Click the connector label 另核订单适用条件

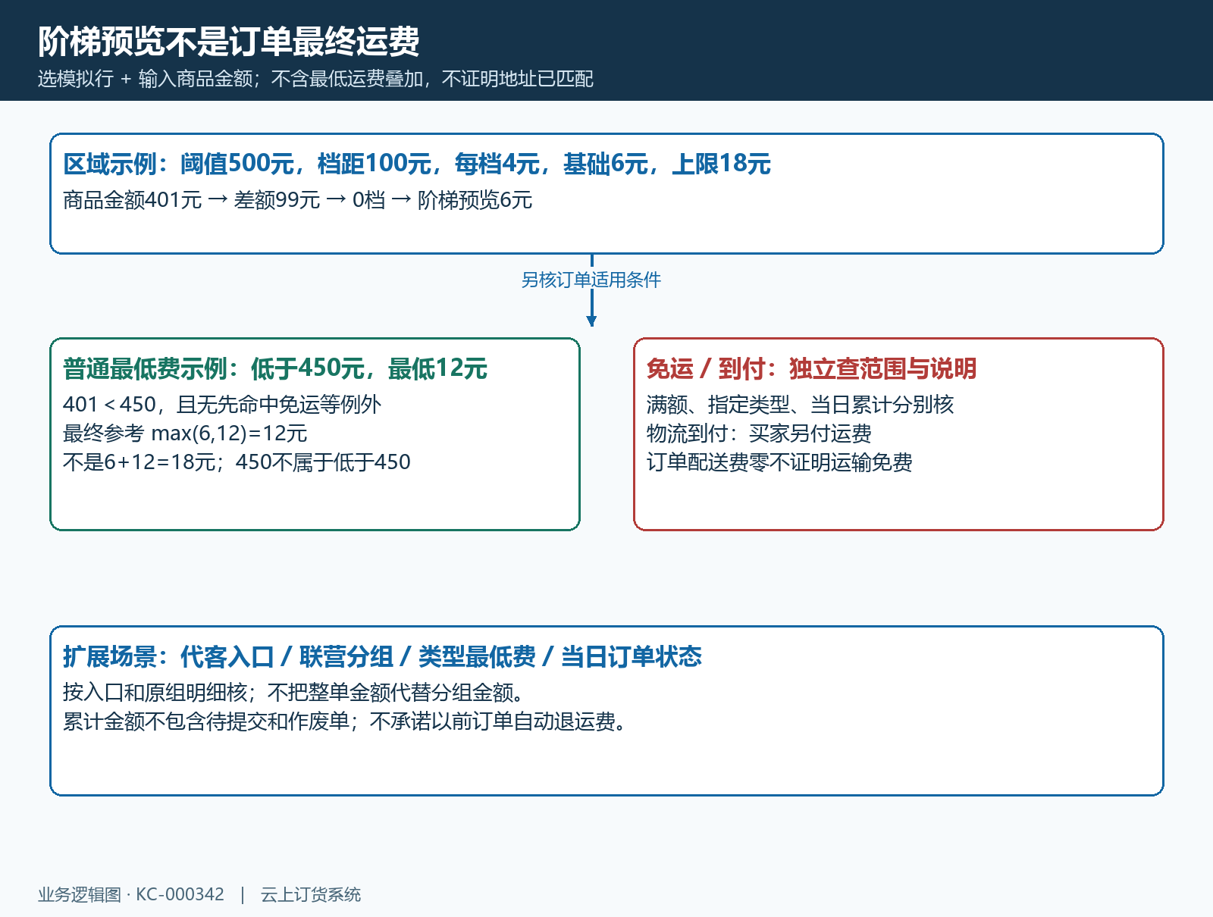pos(591,280)
